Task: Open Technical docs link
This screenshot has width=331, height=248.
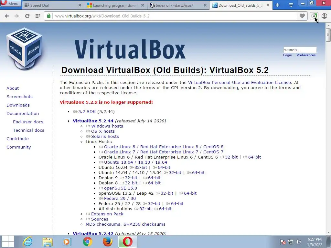Action: 28,130
